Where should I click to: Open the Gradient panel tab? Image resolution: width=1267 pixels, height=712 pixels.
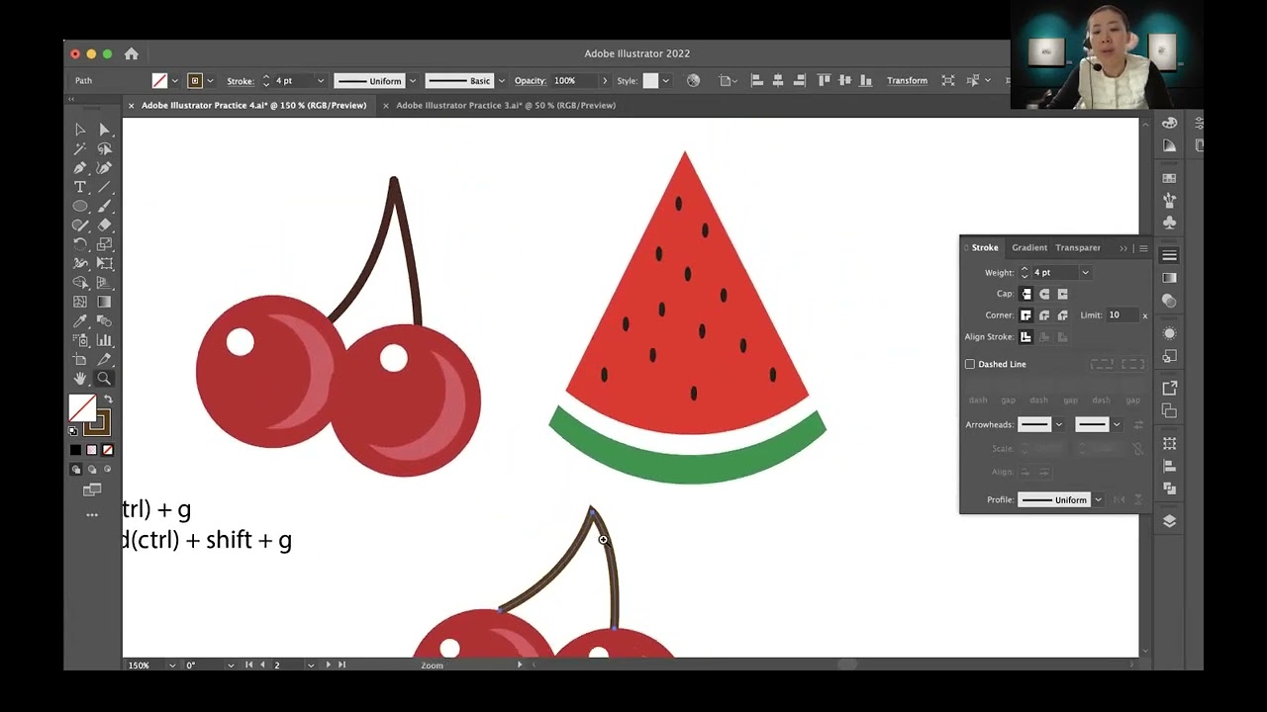[x=1029, y=247]
